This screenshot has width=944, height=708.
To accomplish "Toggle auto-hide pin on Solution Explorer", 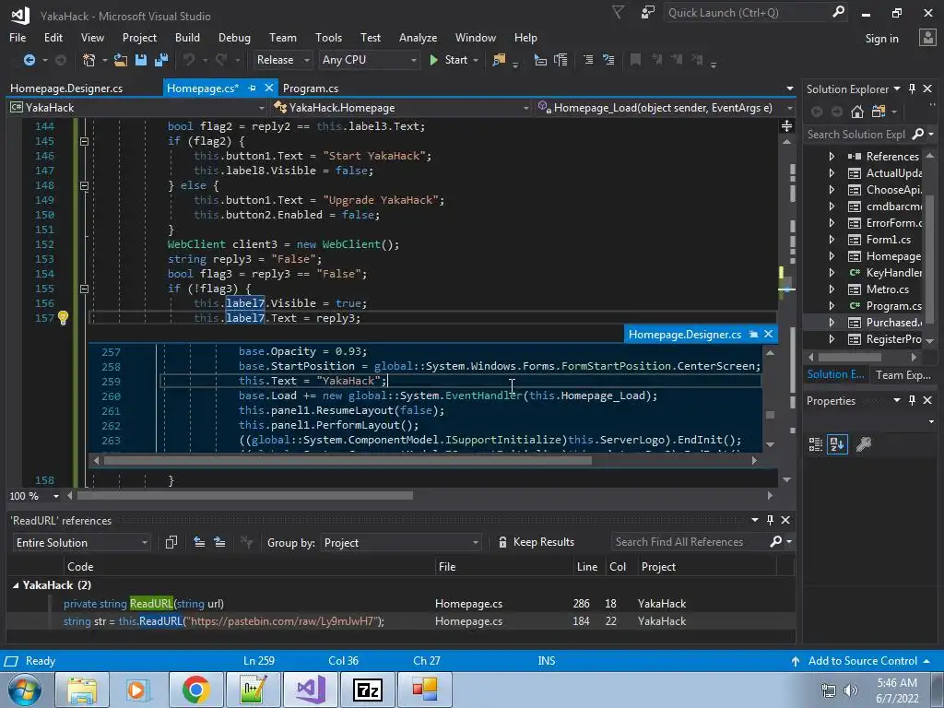I will click(x=912, y=88).
